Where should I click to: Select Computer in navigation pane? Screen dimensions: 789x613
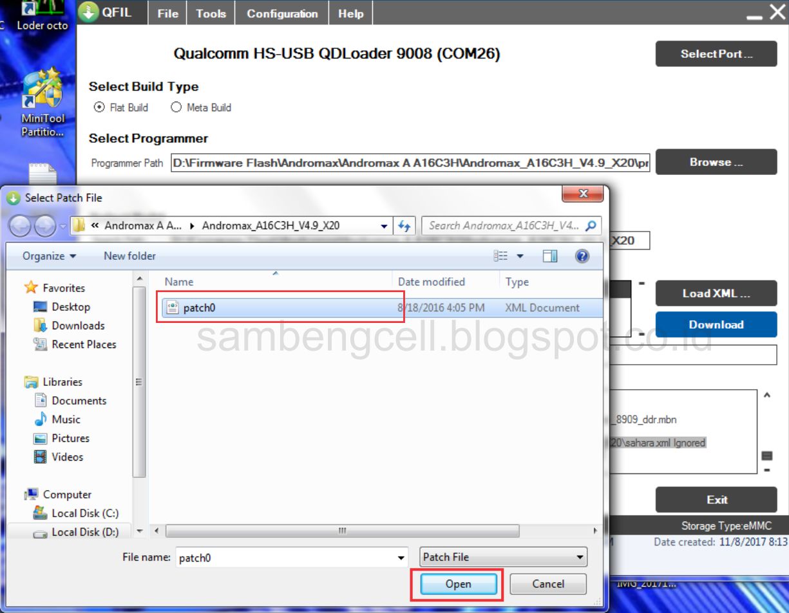[58, 494]
